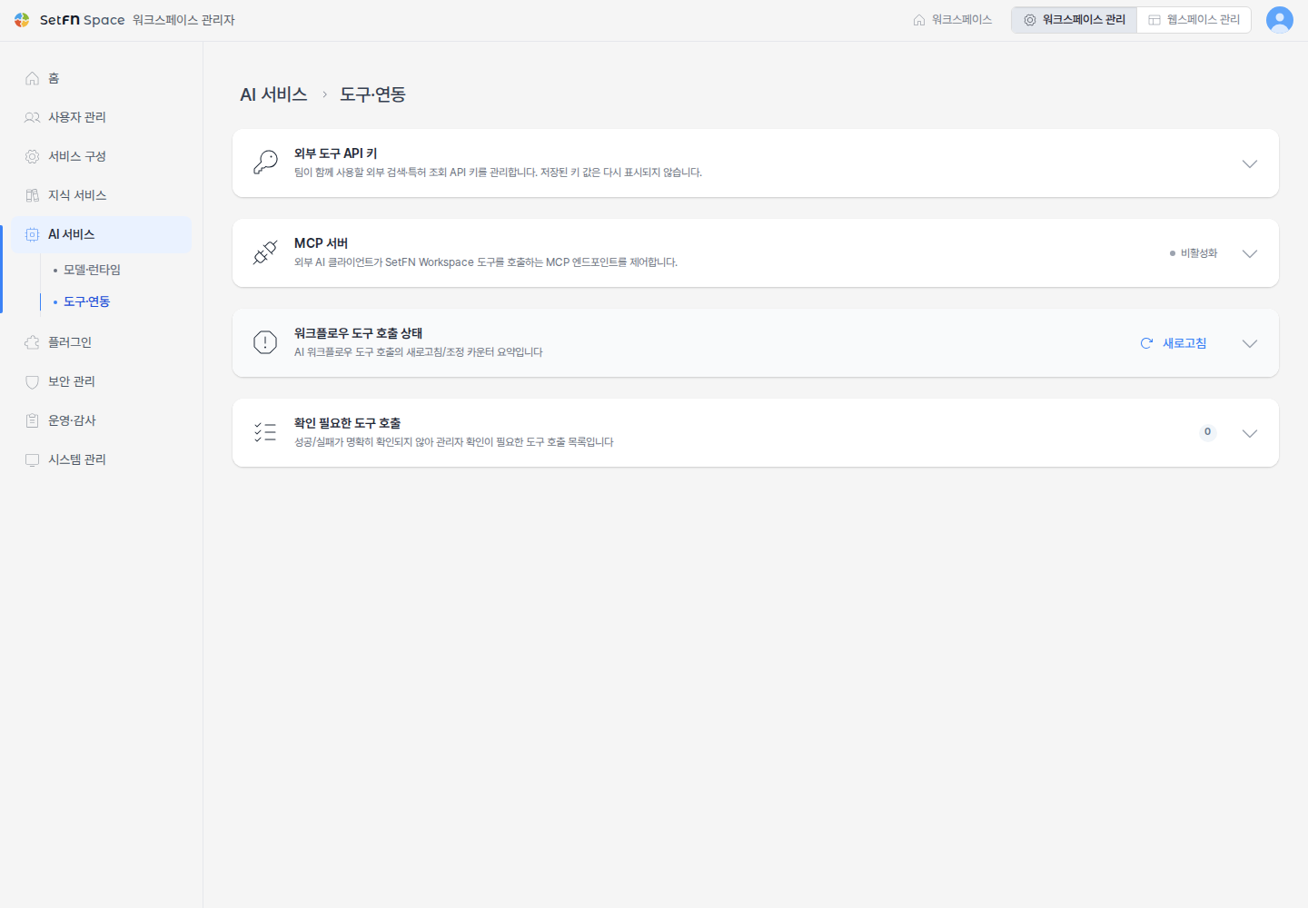This screenshot has width=1308, height=908.
Task: Click description starting 성공/실패가 명확히 확인되지
Action: [454, 442]
